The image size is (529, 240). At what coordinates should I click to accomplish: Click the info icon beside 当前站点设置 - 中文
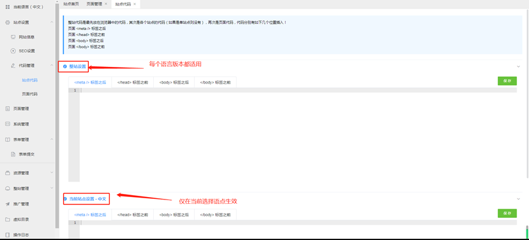pos(65,199)
